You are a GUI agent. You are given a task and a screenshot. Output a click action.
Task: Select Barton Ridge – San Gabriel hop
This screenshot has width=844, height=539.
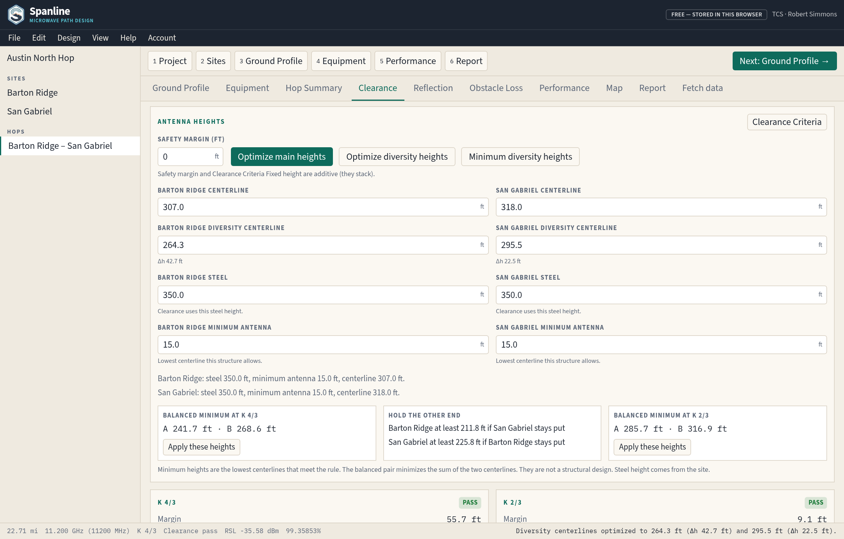pos(70,146)
